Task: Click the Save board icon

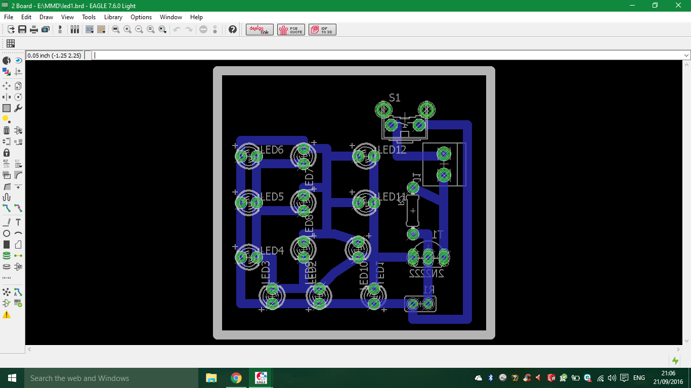Action: [x=22, y=29]
